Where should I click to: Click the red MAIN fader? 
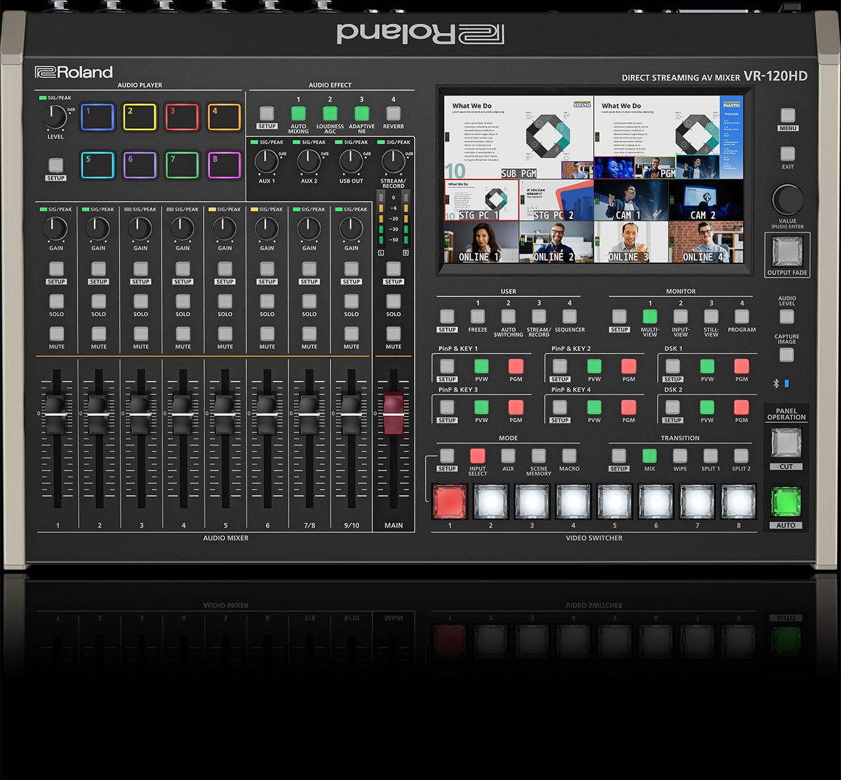click(394, 414)
